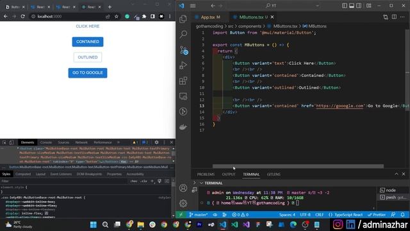Click the DevTools inspect element icon
Image resolution: width=410 pixels, height=231 pixels.
(x=4, y=142)
